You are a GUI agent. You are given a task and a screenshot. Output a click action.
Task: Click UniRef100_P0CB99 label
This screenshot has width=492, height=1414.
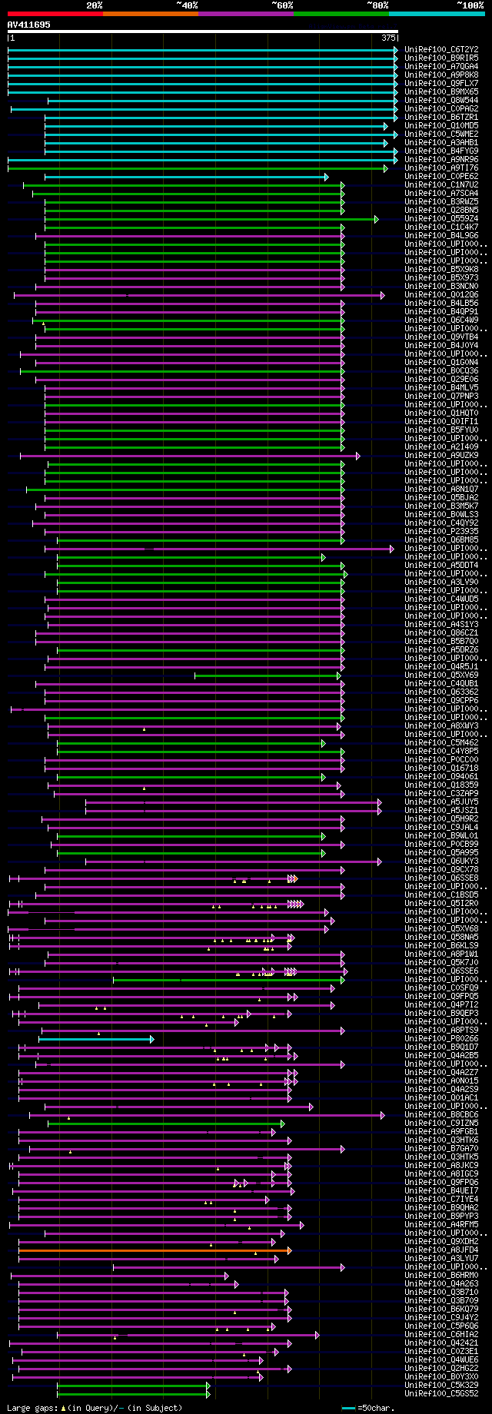click(441, 844)
